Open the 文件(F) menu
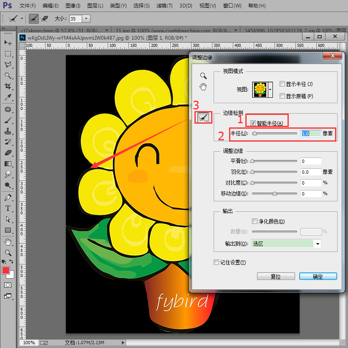This screenshot has height=348, width=348. click(x=28, y=6)
